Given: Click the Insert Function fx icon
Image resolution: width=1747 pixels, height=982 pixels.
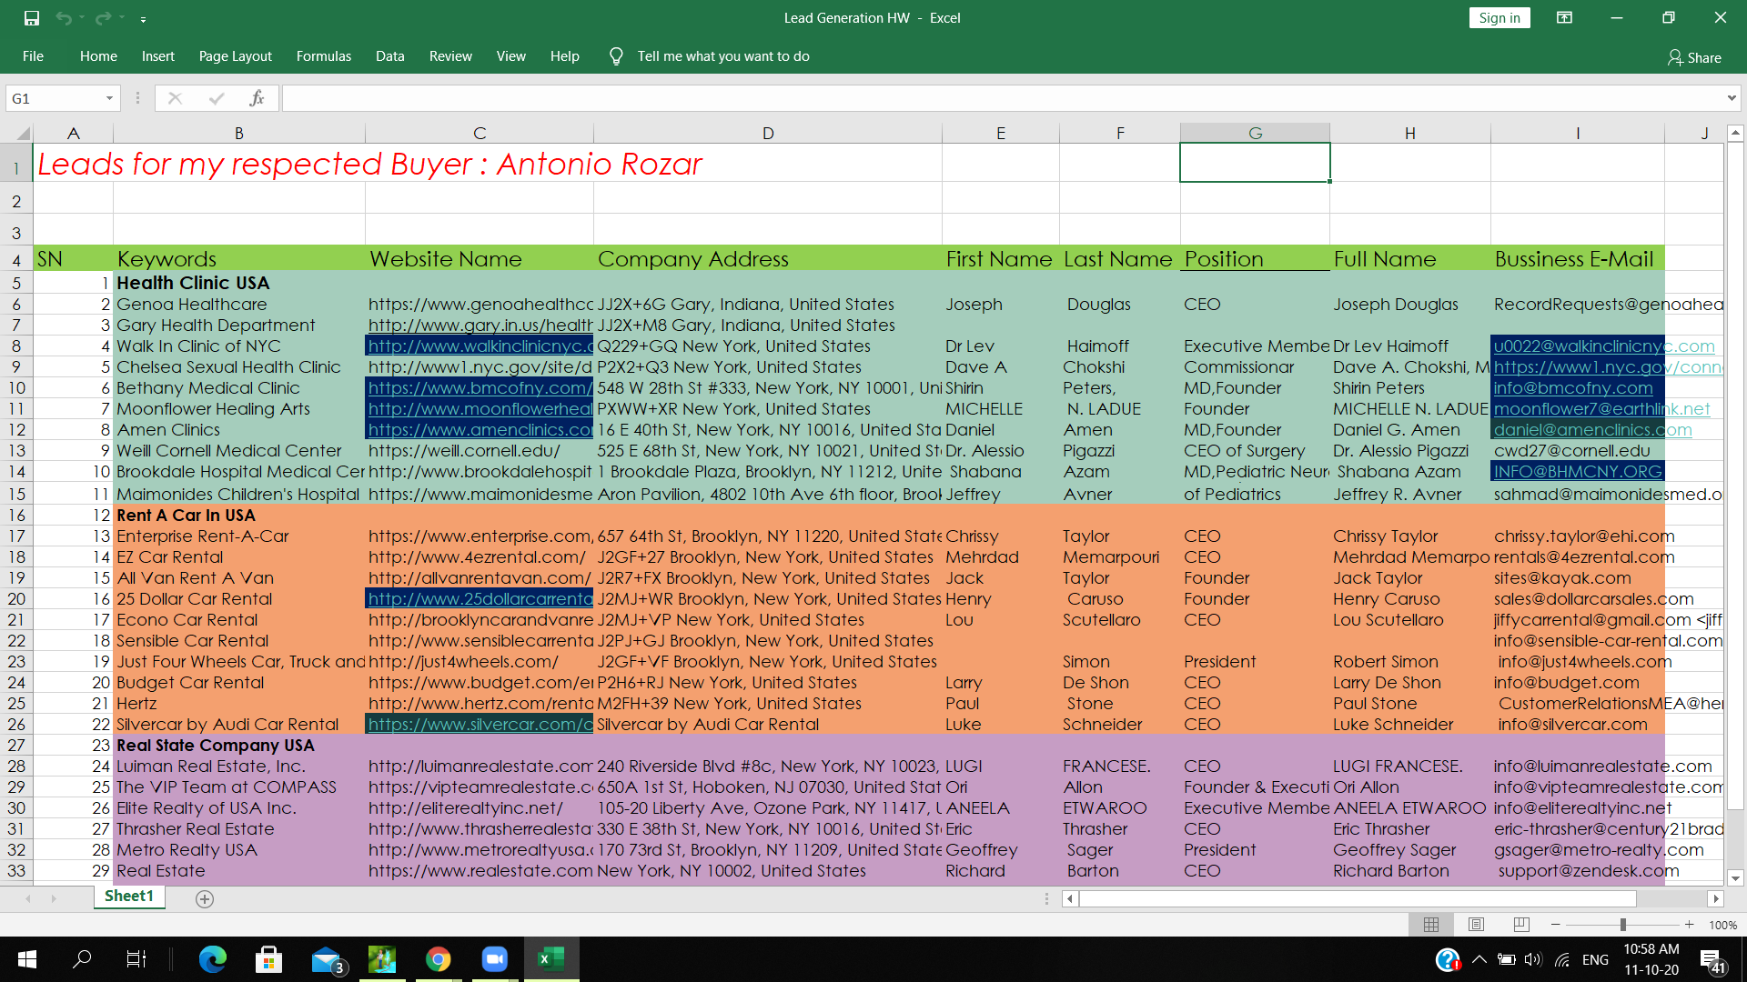Looking at the screenshot, I should [257, 98].
